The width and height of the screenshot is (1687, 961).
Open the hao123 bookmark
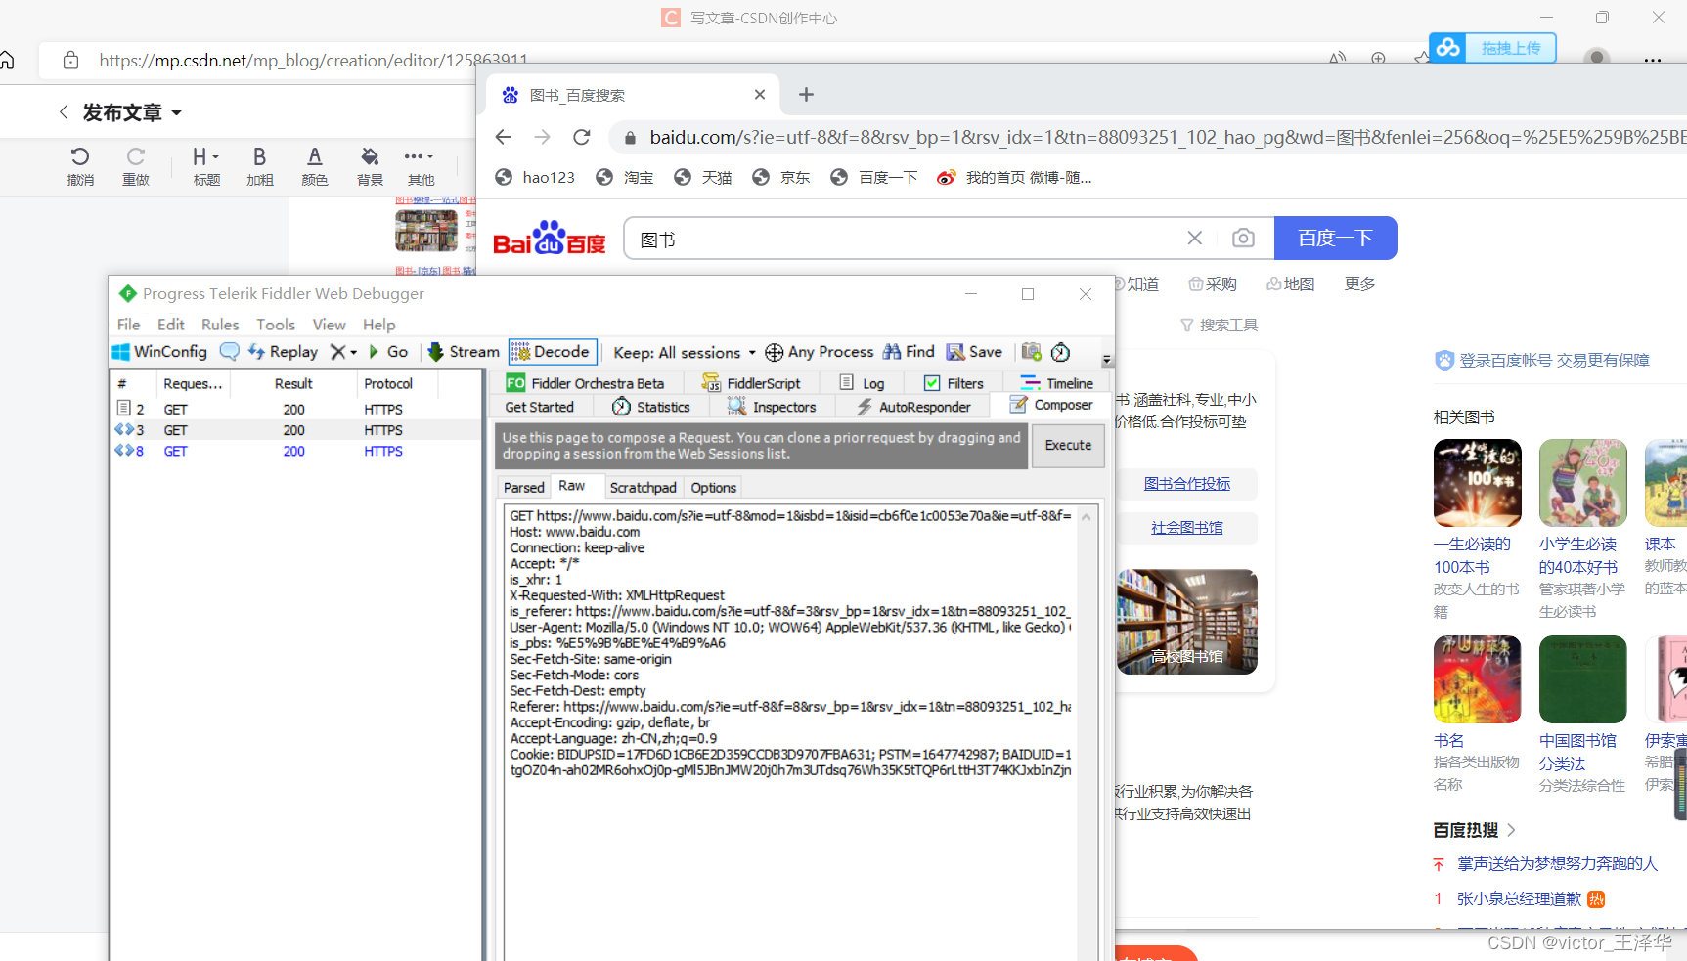click(x=535, y=177)
